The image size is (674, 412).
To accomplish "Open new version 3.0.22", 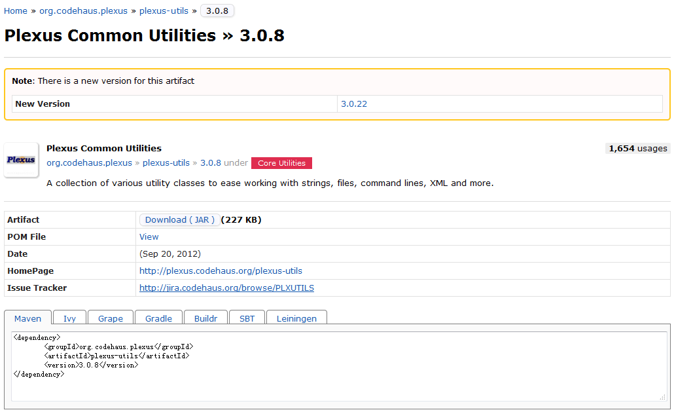I will (354, 103).
